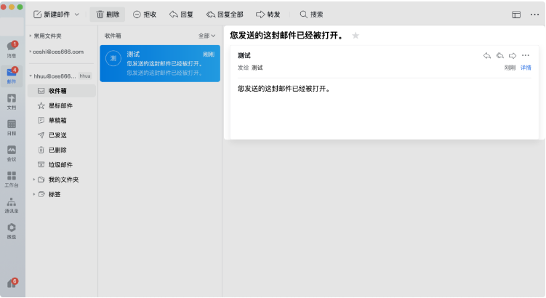Go to Calendar (日程) in sidebar
This screenshot has width=546, height=298.
tap(11, 126)
